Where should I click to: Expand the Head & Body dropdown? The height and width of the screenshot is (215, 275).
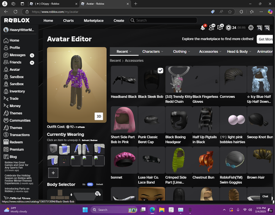point(239,52)
